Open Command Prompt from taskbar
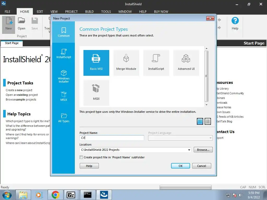The image size is (267, 200). click(x=88, y=195)
